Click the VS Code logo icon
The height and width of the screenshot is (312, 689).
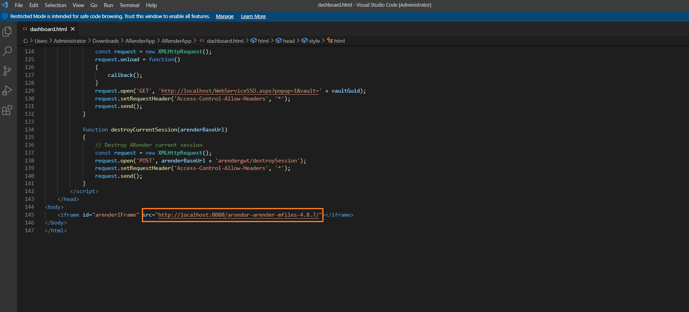click(x=5, y=5)
